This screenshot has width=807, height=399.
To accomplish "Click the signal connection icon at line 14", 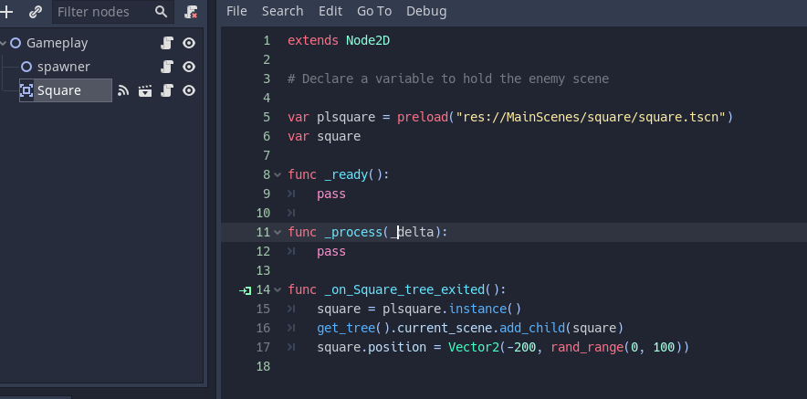I will point(245,291).
